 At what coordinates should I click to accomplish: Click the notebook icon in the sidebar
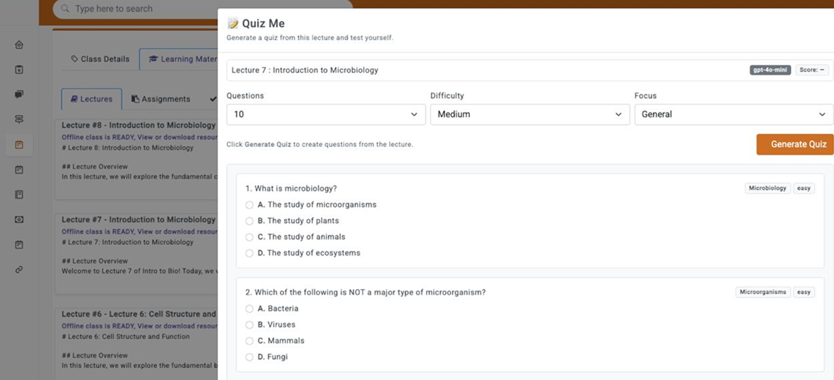pyautogui.click(x=19, y=194)
